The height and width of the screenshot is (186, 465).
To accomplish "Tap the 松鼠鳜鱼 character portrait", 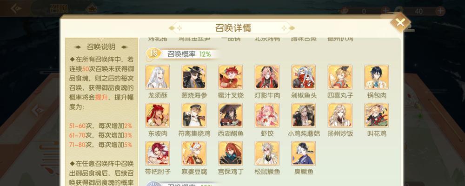I will (267, 153).
